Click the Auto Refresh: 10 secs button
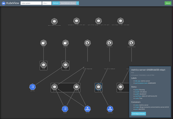This screenshot has height=119, width=173. (x=68, y=3)
